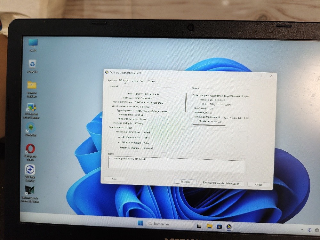Click the blue round tray icon beside the chevron
This screenshot has height=240, width=320.
pos(309,230)
